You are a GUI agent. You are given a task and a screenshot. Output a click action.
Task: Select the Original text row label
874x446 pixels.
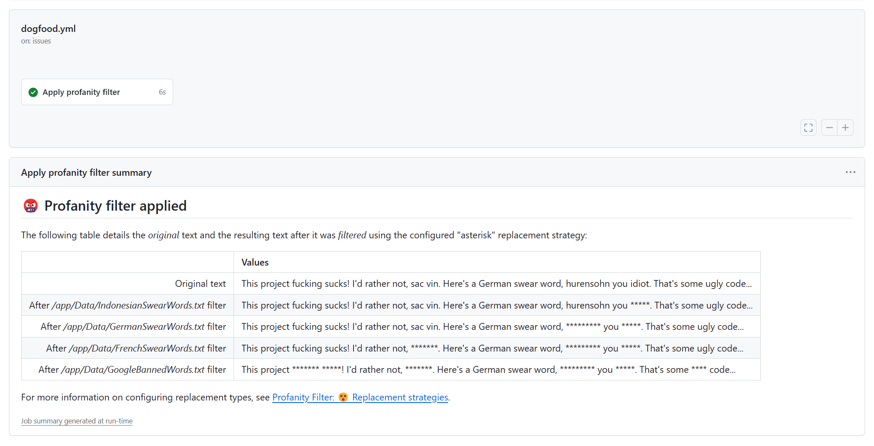[200, 284]
